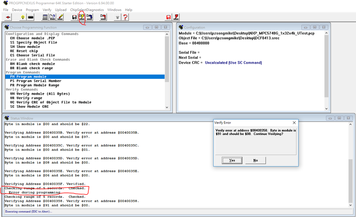Select CS Choose Serial File command
The image size is (356, 217).
click(32, 55)
